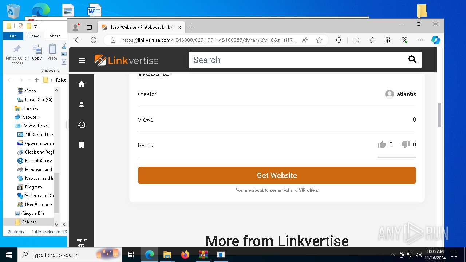Open Browser essentials icon
This screenshot has width=466, height=262.
coord(404,40)
